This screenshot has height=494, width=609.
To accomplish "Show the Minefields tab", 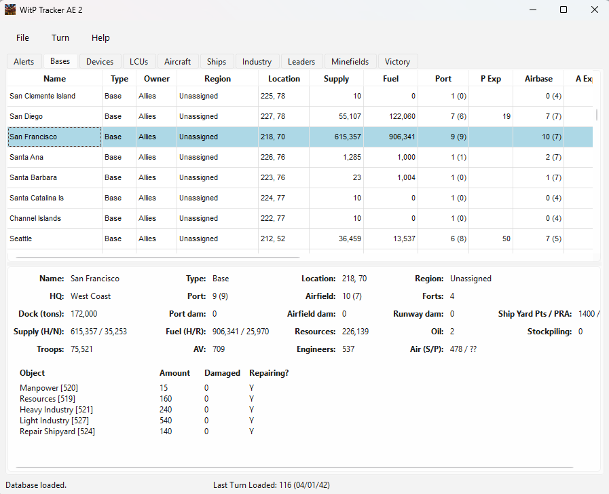I will 350,62.
